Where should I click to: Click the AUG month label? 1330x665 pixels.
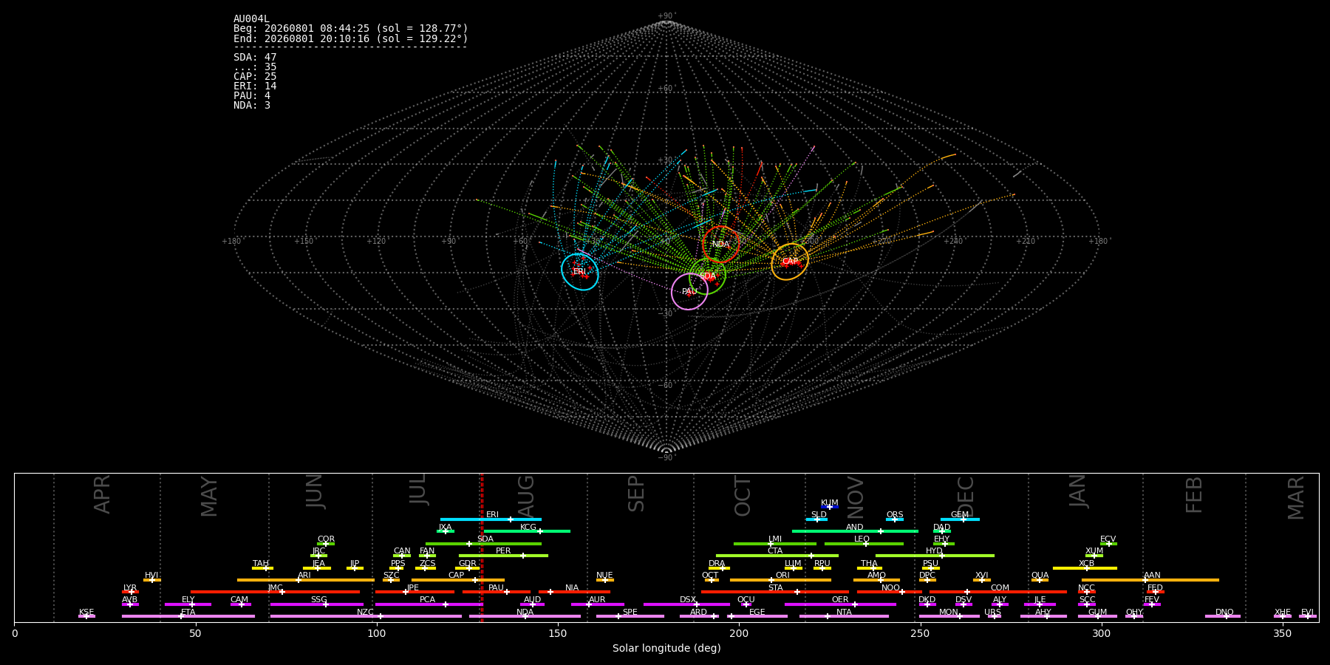tap(525, 496)
